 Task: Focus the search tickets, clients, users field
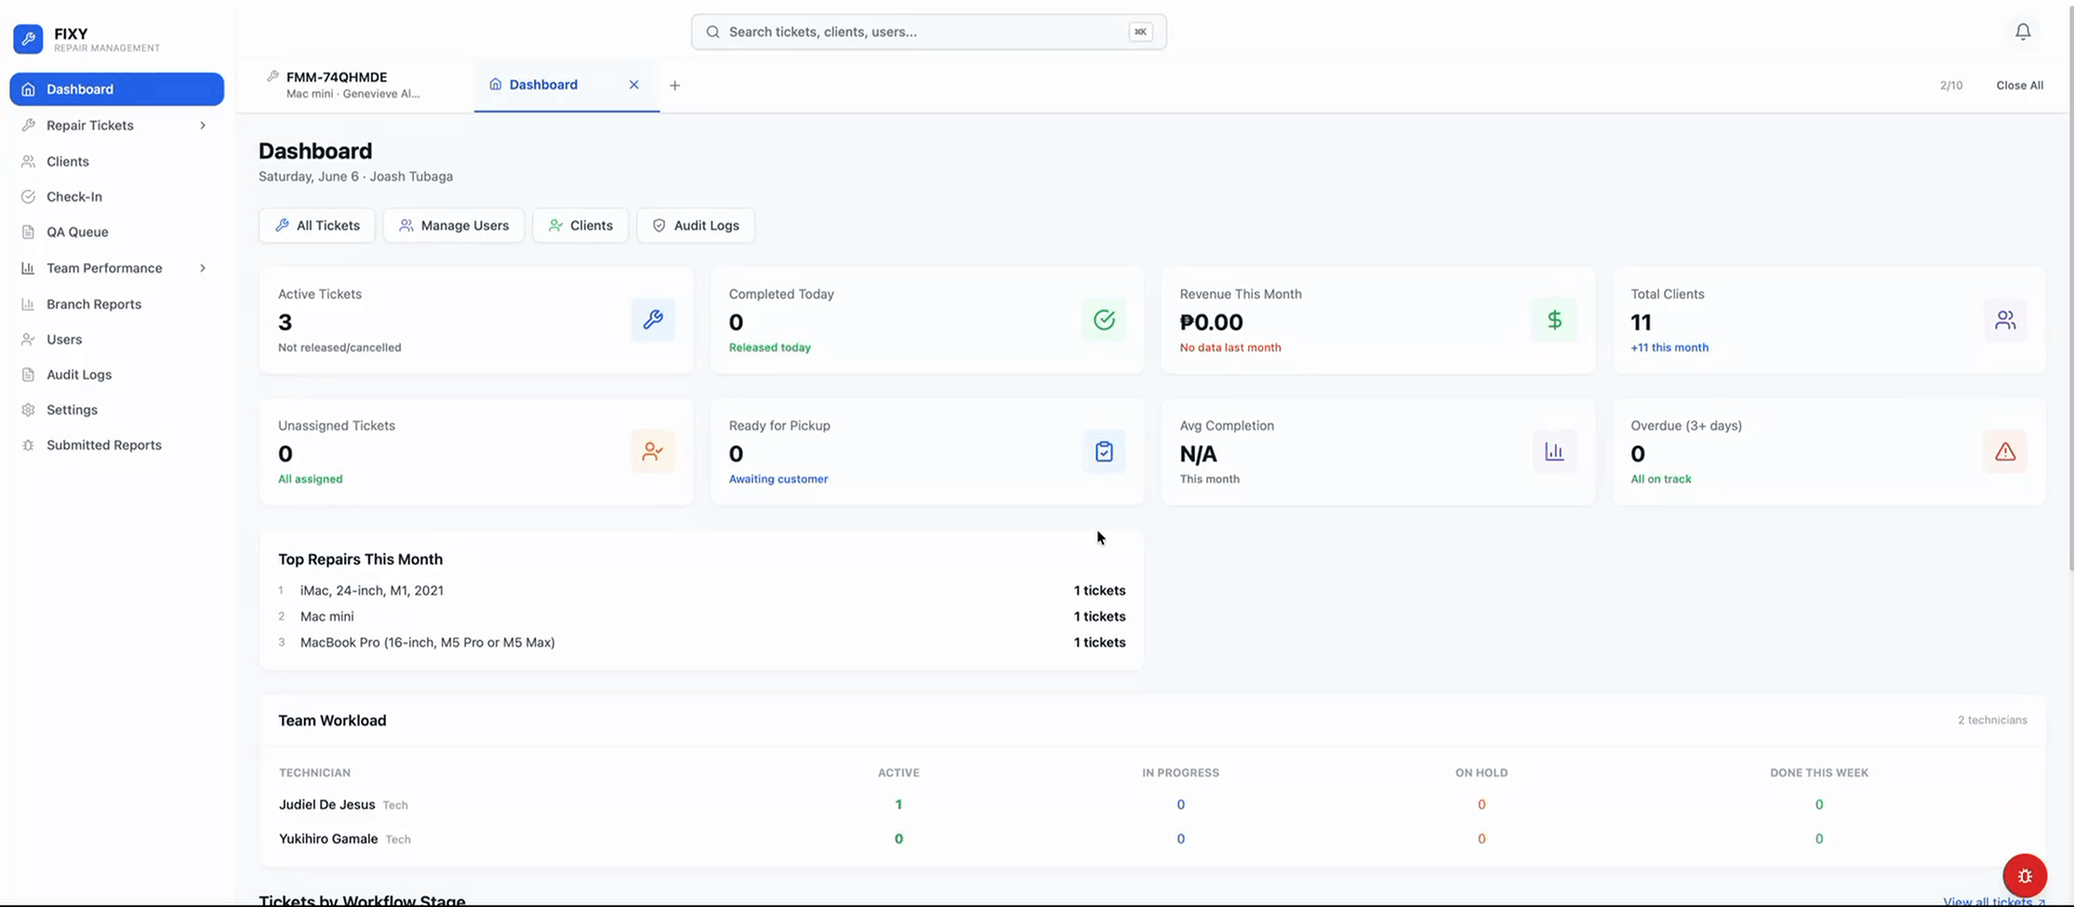click(x=928, y=32)
